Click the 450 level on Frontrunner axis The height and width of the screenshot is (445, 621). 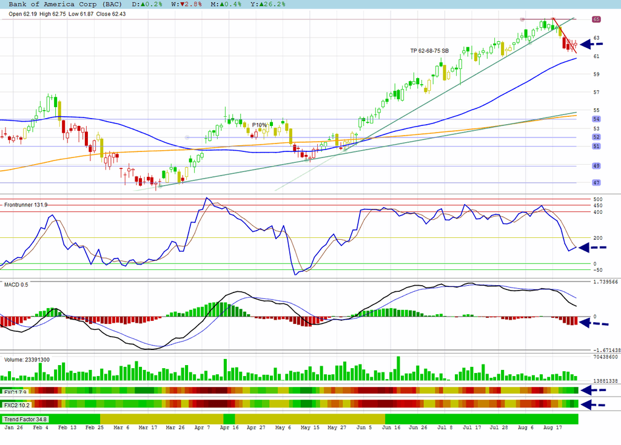coord(598,206)
